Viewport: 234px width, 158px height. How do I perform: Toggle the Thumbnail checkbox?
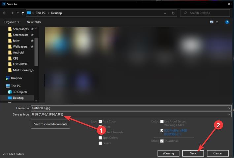click(162, 141)
